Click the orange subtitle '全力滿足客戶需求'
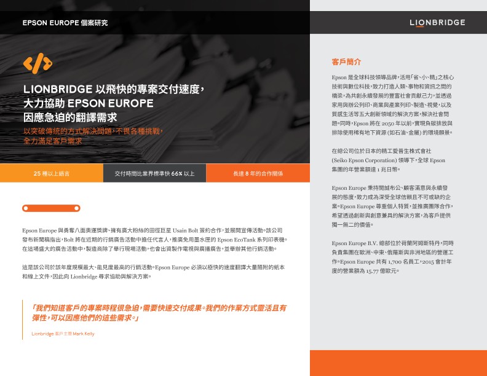Image resolution: width=487 pixels, height=376 pixels. (x=52, y=141)
